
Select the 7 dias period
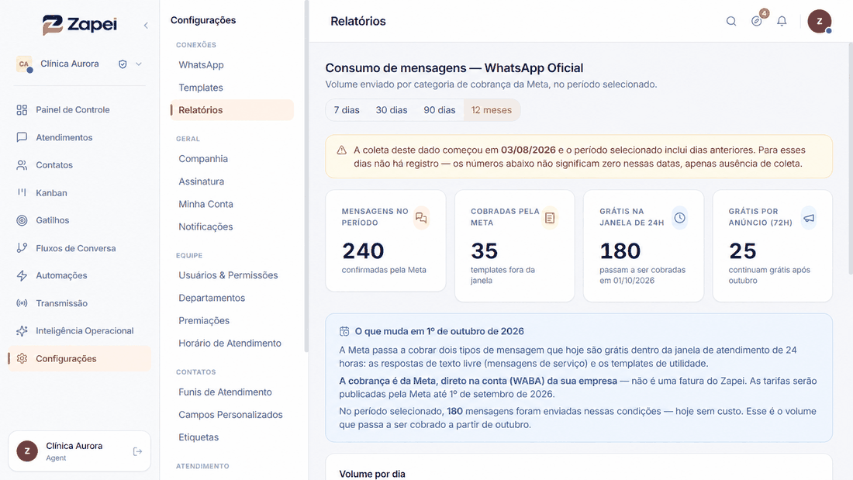click(347, 110)
